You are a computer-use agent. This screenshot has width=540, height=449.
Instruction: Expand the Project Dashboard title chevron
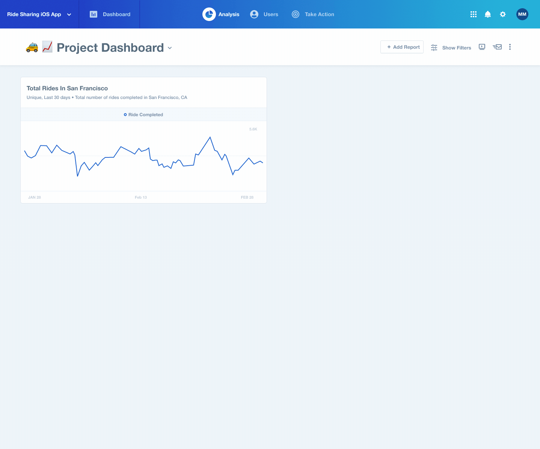pyautogui.click(x=170, y=48)
